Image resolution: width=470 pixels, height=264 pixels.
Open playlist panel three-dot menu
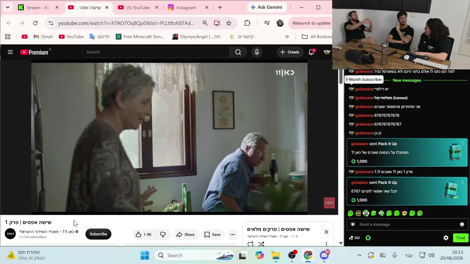tap(326, 244)
